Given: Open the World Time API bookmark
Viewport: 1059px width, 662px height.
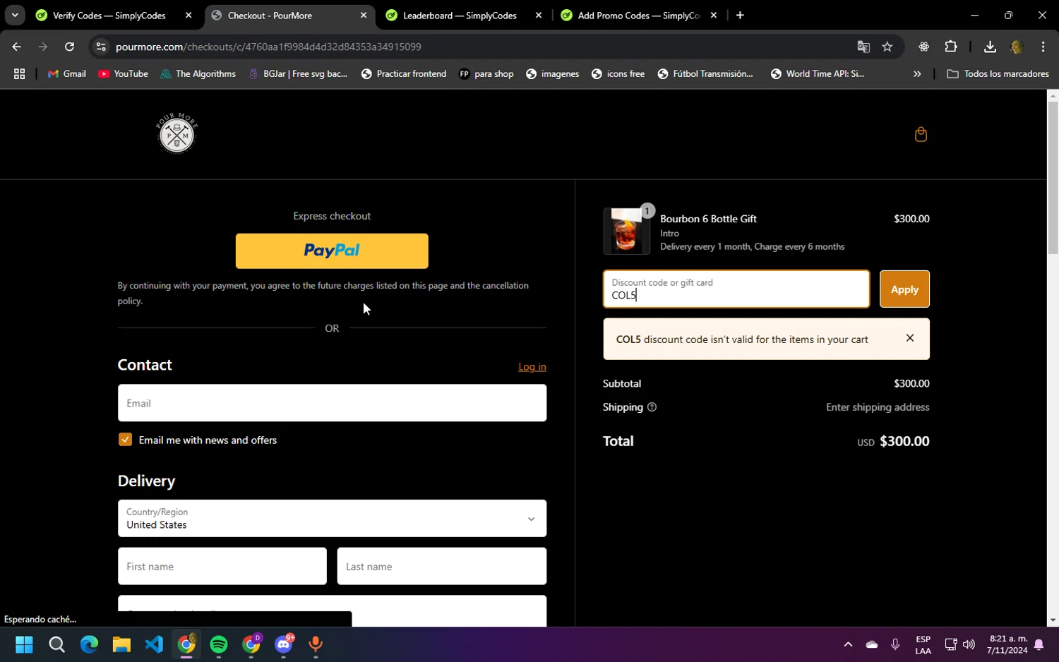Looking at the screenshot, I should pos(818,73).
